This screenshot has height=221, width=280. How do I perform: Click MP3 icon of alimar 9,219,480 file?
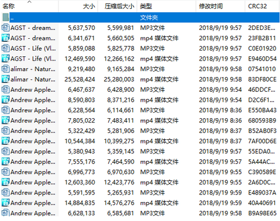pos(5,69)
